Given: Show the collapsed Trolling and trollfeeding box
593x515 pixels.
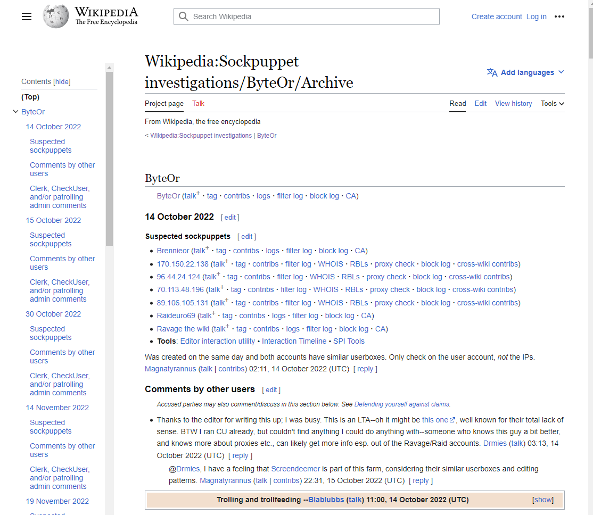Looking at the screenshot, I should 543,500.
